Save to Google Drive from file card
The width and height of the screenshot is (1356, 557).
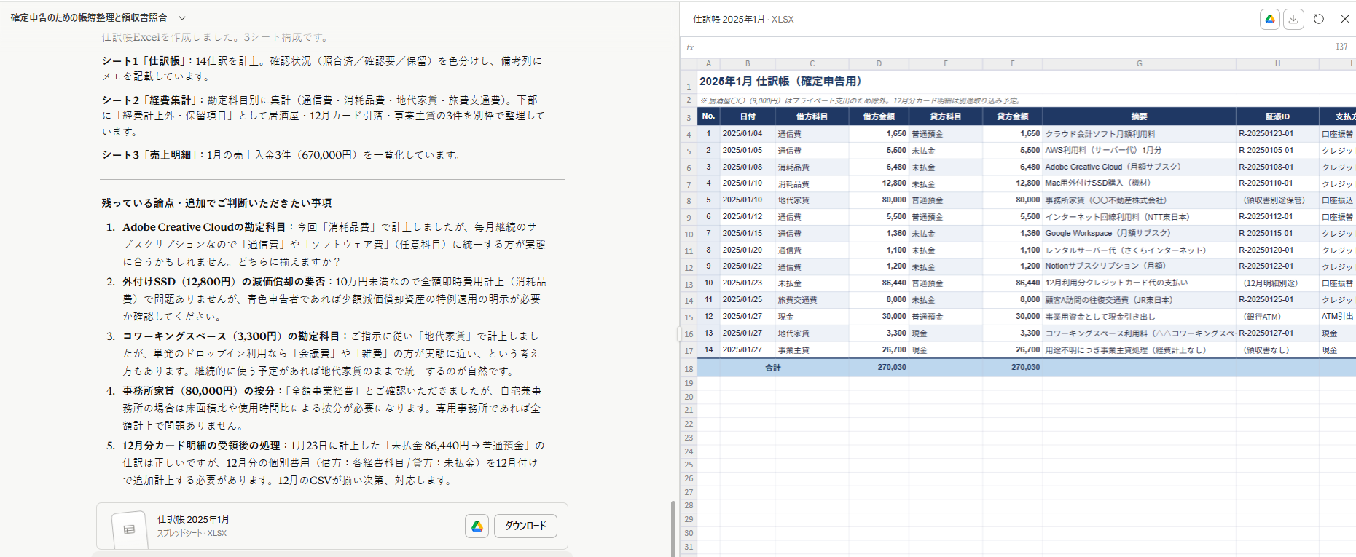point(477,526)
